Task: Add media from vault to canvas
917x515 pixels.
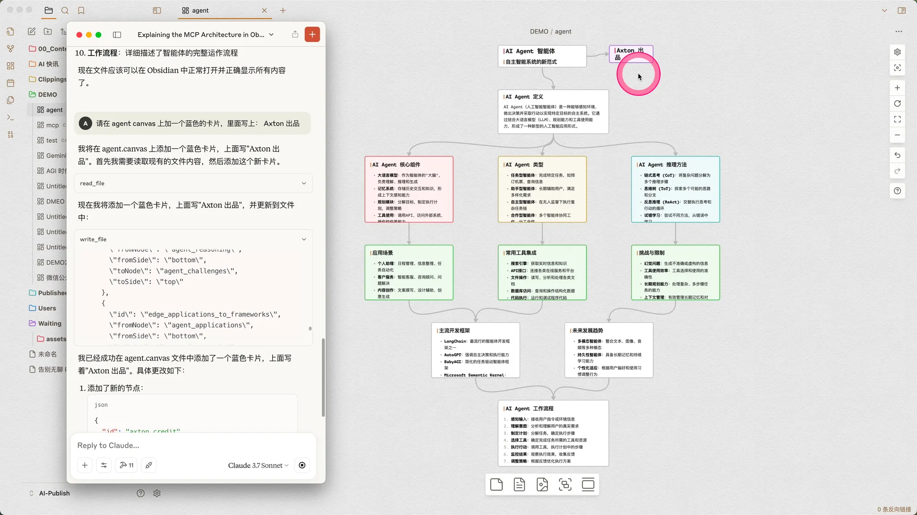Action: [542, 485]
